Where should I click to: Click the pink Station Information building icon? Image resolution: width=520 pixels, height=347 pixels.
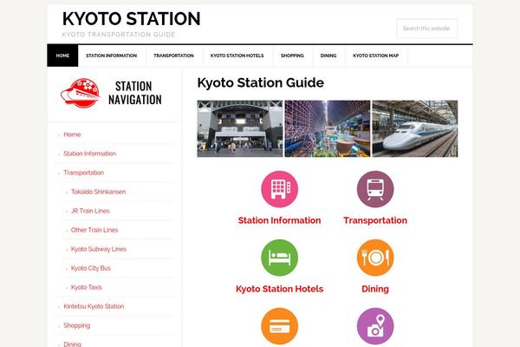[280, 189]
